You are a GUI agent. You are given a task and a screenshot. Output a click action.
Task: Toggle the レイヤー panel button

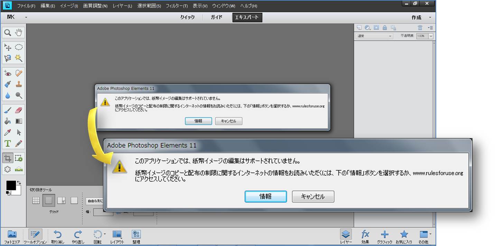click(346, 237)
